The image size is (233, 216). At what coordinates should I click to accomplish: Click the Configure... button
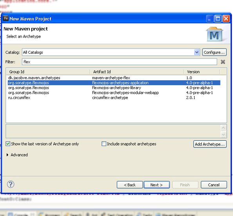(214, 52)
